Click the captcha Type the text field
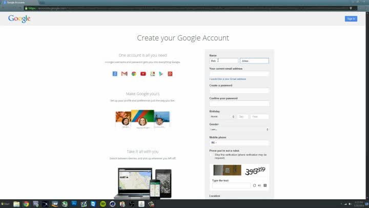The width and height of the screenshot is (369, 208). [231, 185]
